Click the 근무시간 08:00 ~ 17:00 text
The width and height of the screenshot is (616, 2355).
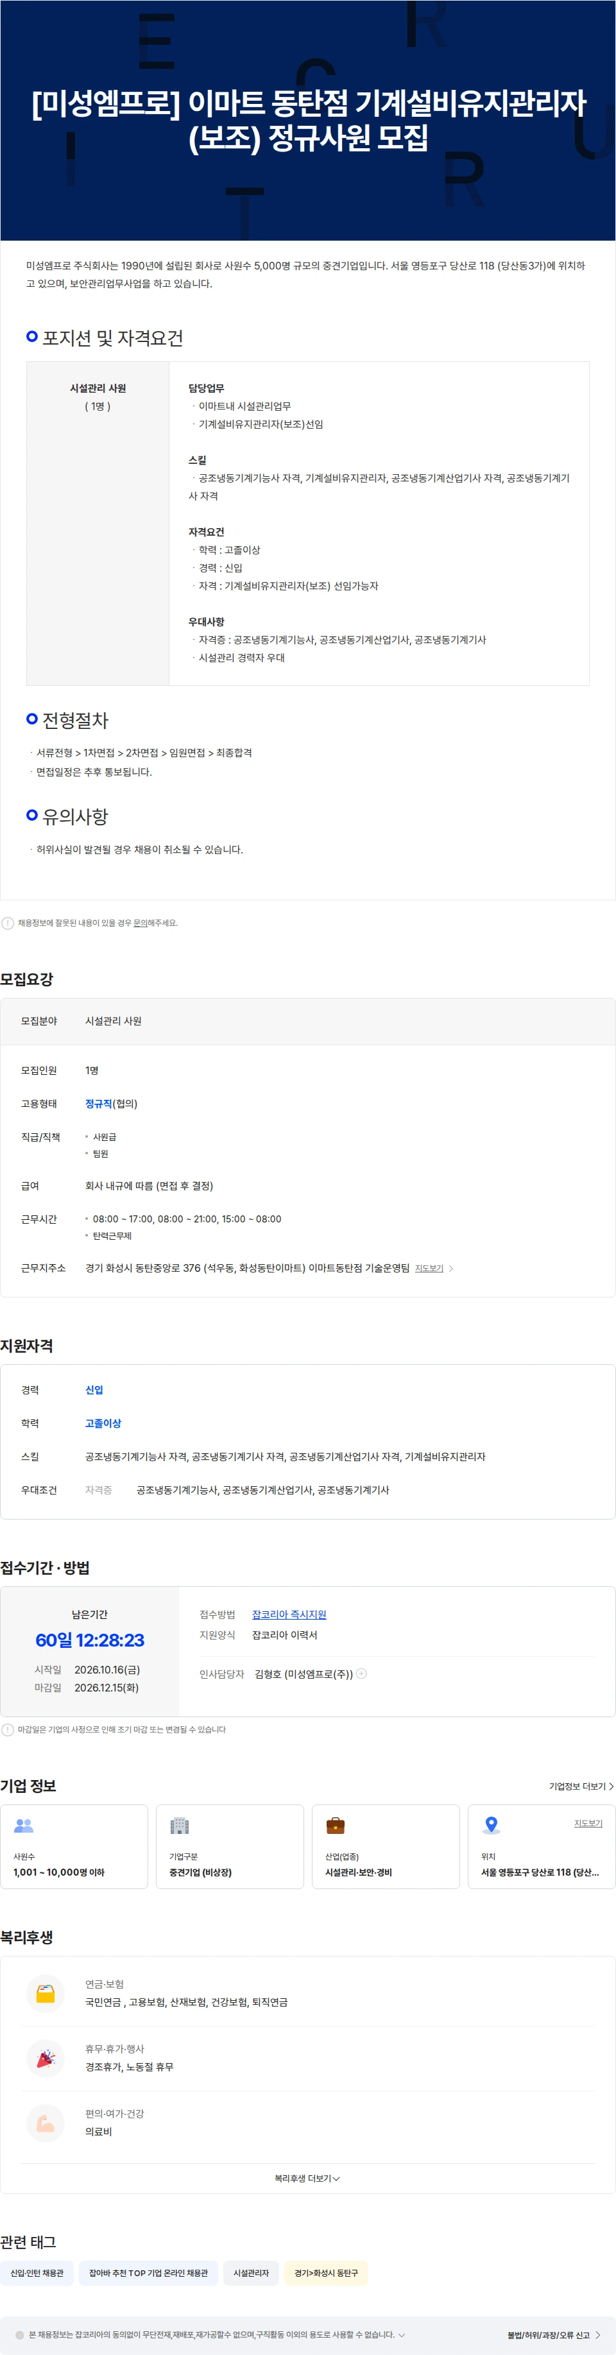coord(187,1220)
